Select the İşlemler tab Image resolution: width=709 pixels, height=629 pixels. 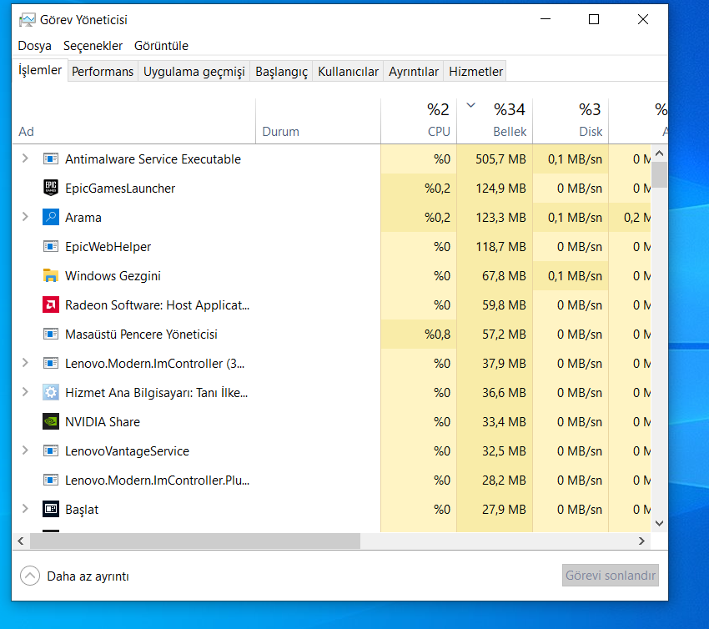point(40,70)
